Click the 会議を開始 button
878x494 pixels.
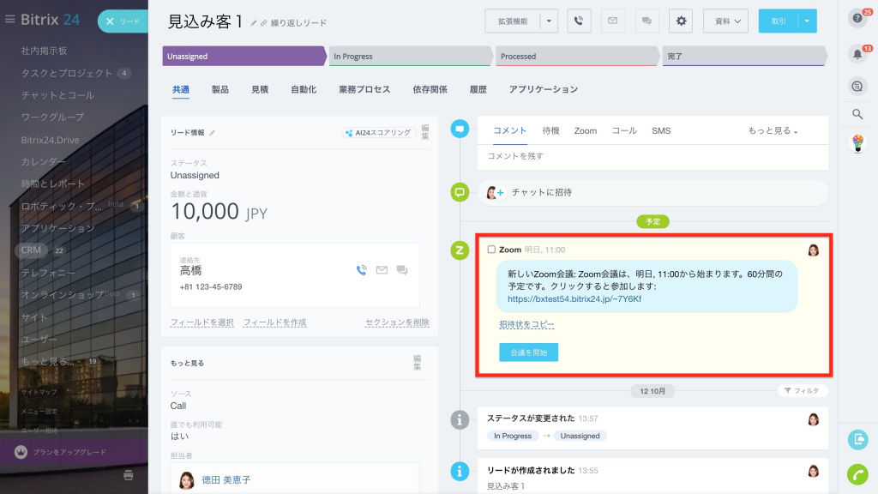coord(528,352)
